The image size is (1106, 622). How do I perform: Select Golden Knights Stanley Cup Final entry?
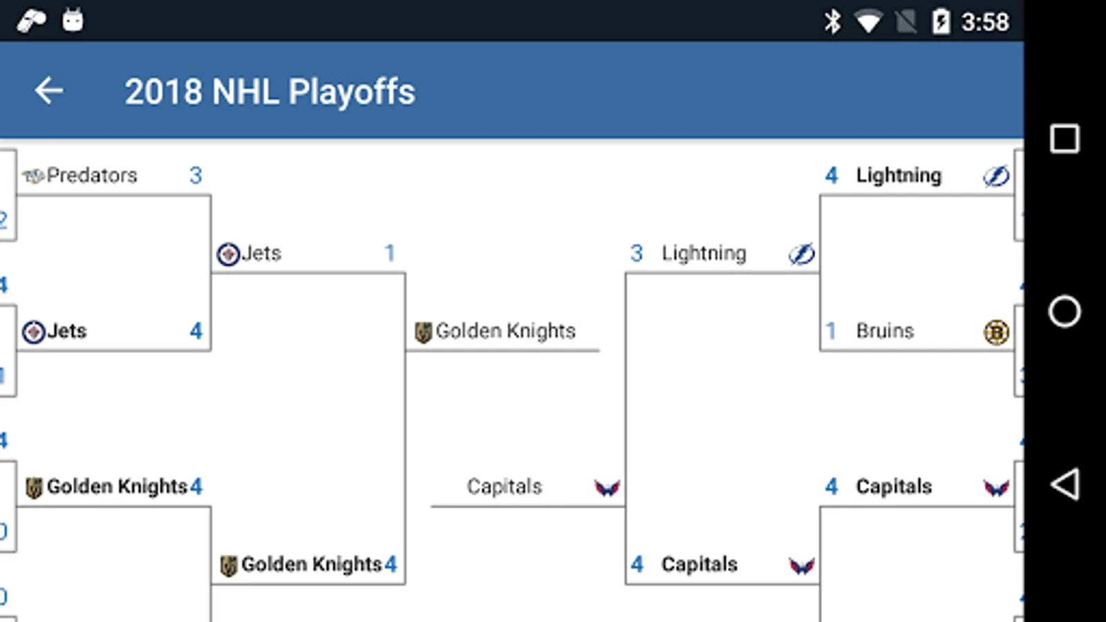[x=505, y=331]
